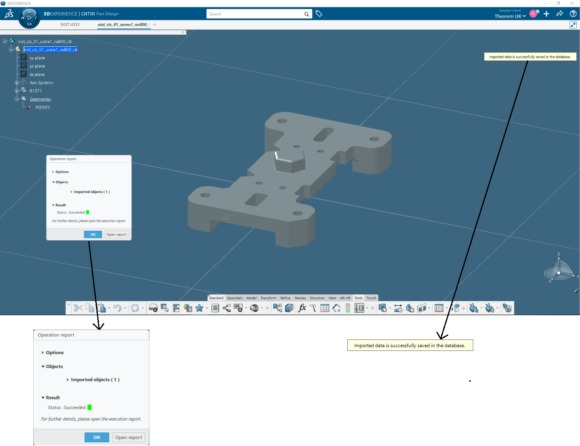Click the Paste clipboard icon

[102, 308]
